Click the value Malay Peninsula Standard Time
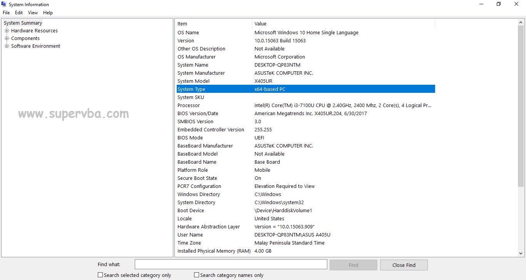Screen dimensions: 526x280 290,243
